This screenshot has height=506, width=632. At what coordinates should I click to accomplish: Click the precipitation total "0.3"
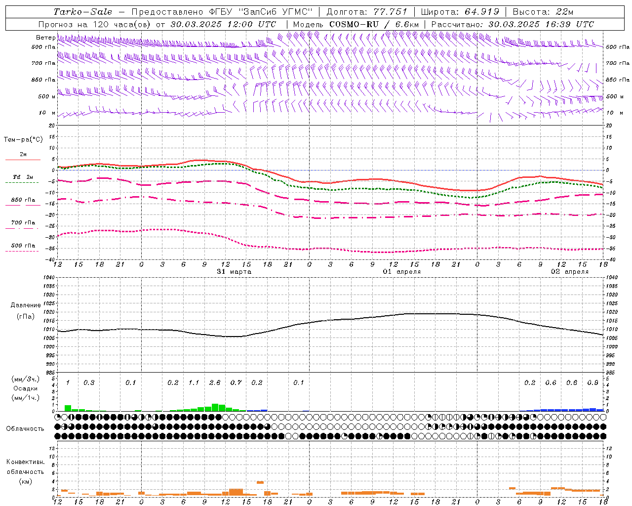89,383
